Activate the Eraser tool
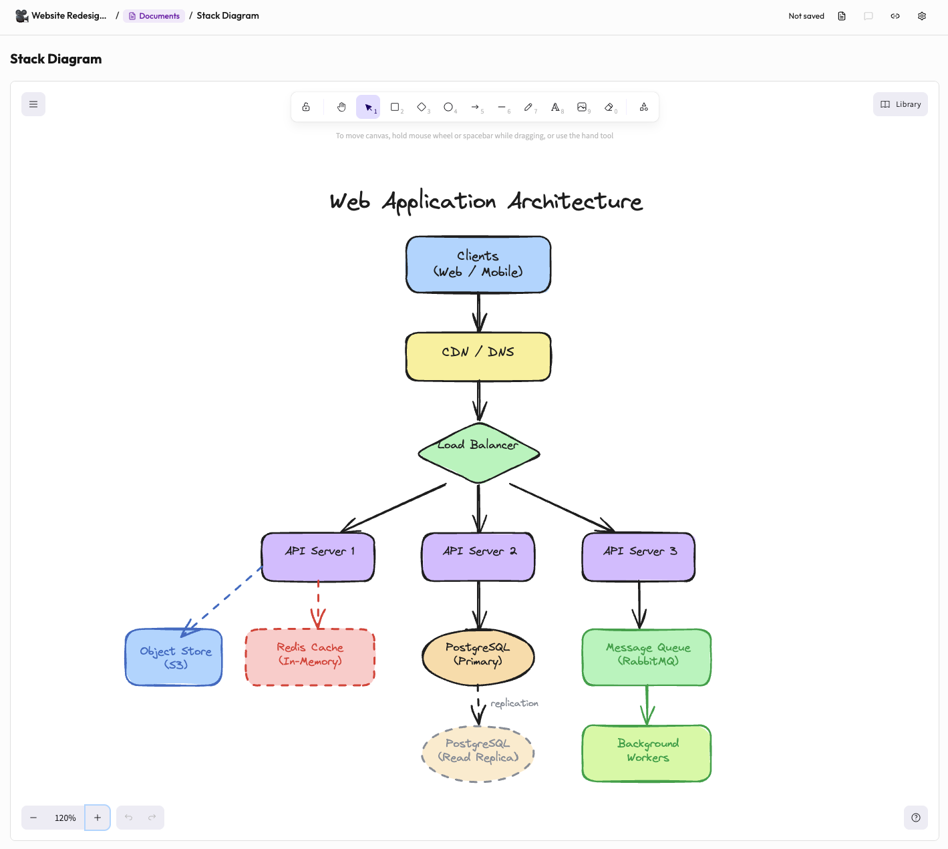The image size is (948, 849). point(609,106)
